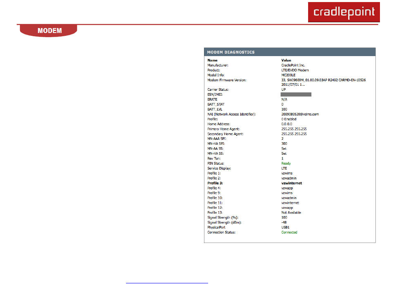
Task: Select the firmware string starting '33, SWI9600M'
Action: click(323, 82)
